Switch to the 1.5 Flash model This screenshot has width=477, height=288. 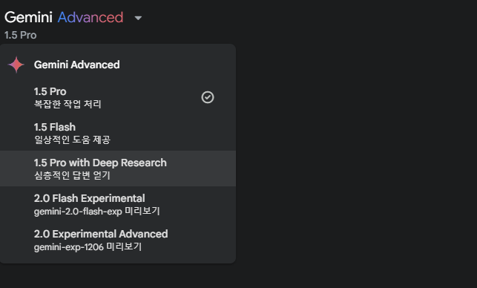tap(118, 133)
